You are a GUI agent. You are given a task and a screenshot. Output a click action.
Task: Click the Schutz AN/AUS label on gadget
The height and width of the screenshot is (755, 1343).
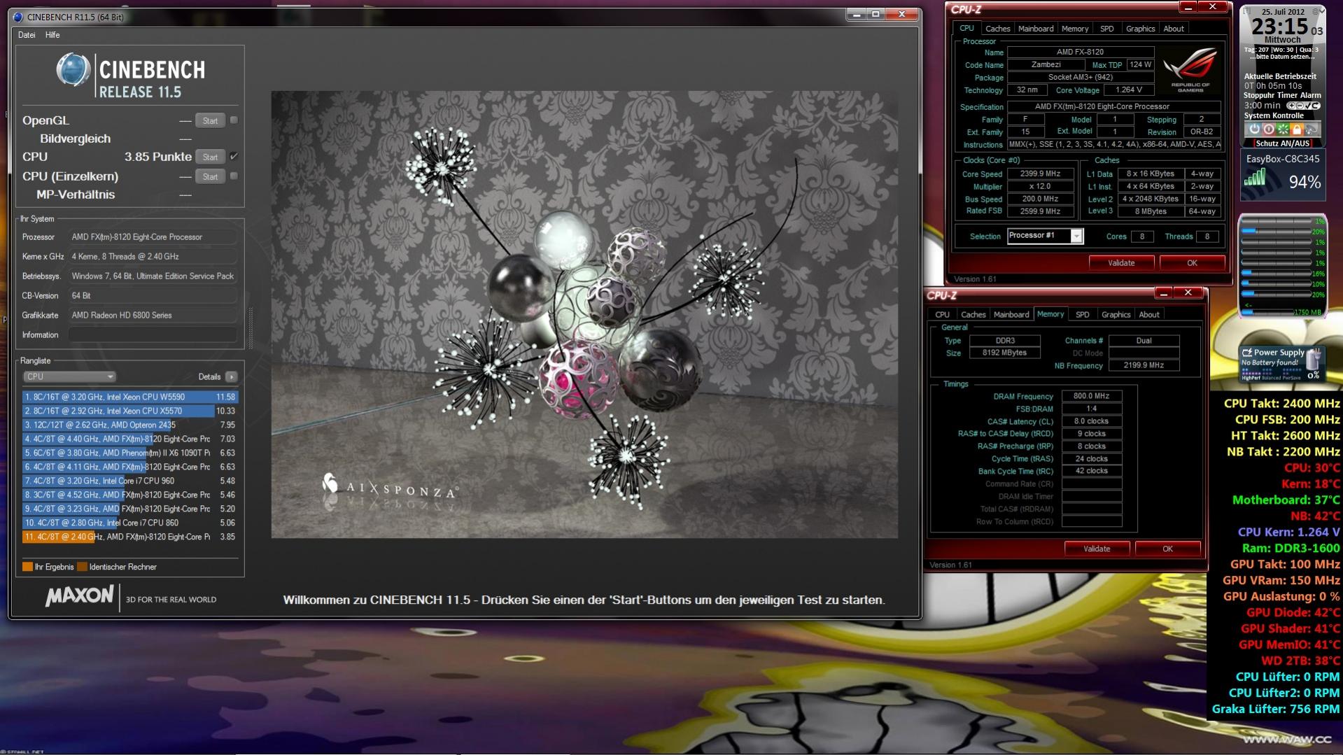pos(1282,143)
